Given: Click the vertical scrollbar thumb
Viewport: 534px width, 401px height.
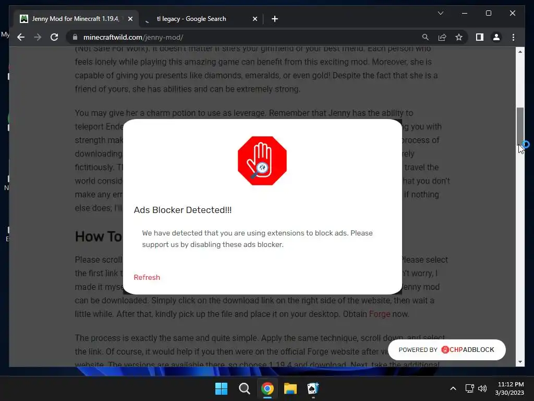Looking at the screenshot, I should [x=520, y=126].
